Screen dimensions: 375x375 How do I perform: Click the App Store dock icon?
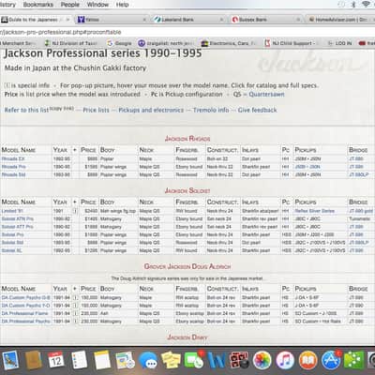[331, 360]
